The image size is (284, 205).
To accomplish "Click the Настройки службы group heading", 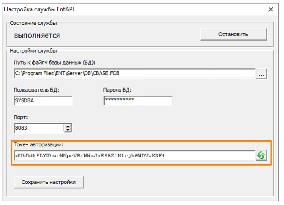I will pyautogui.click(x=33, y=51).
